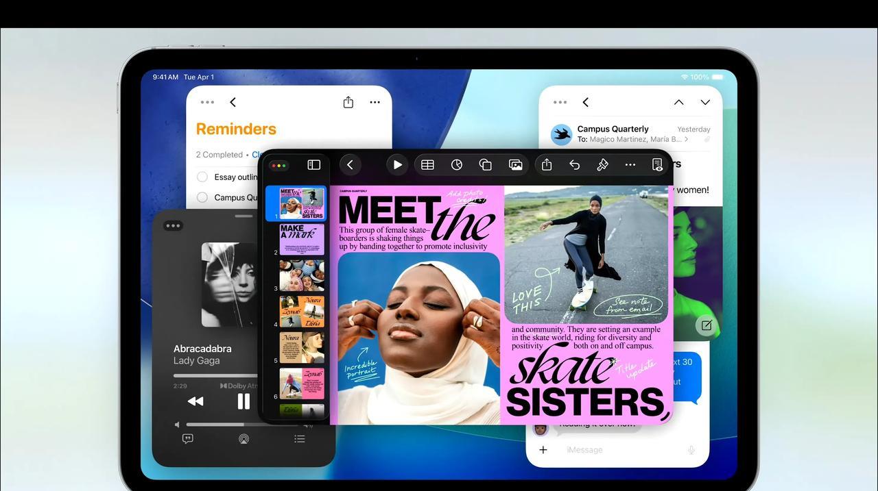Open the Reminders more options menu
Image resolution: width=878 pixels, height=491 pixels.
[375, 102]
